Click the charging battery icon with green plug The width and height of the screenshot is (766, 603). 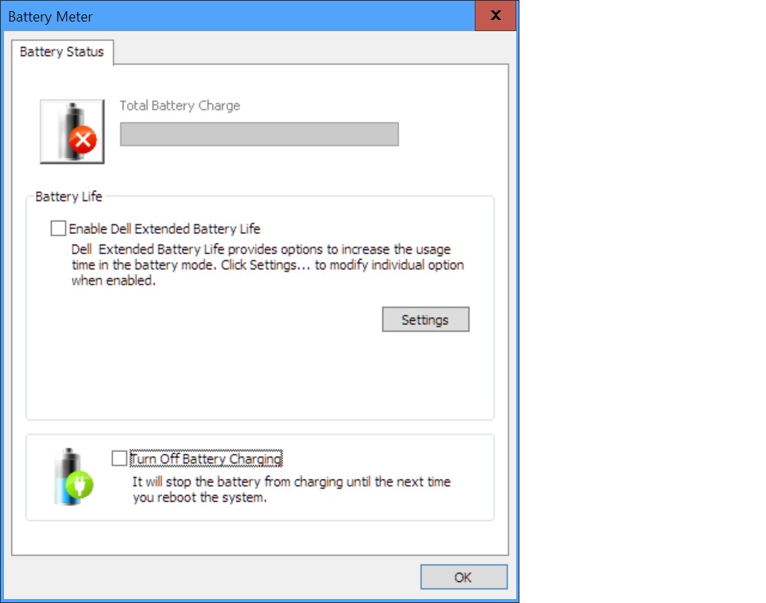73,477
